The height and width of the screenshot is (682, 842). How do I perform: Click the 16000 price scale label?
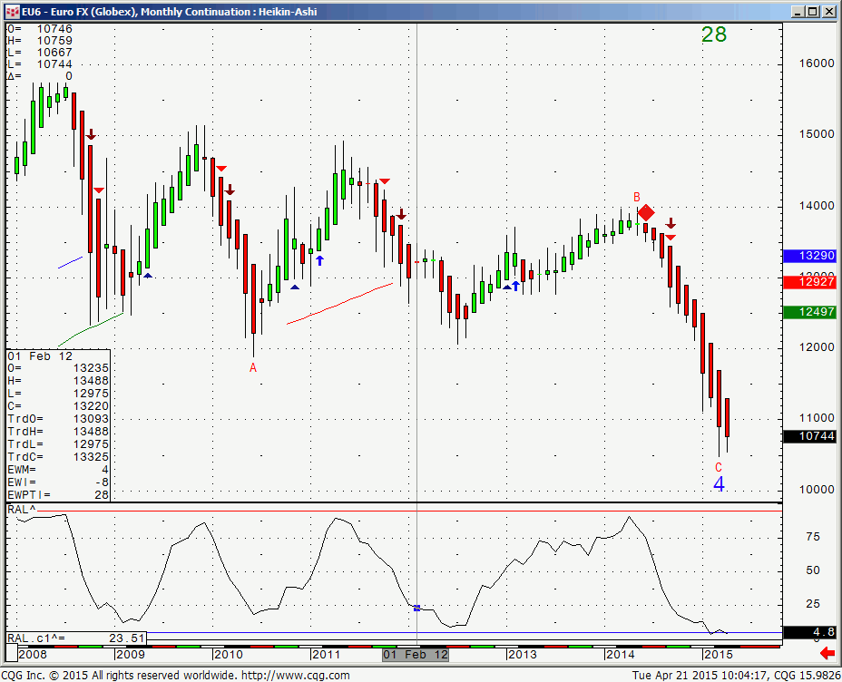[817, 63]
